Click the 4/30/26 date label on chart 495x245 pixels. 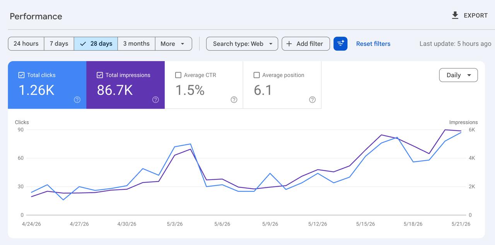127,224
